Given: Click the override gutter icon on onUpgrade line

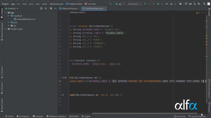Looking at the screenshot, I should coord(63,95).
